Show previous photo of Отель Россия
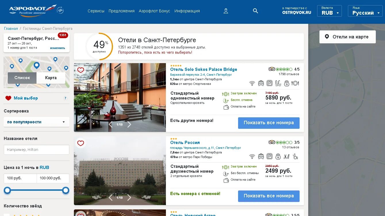 coord(110,197)
